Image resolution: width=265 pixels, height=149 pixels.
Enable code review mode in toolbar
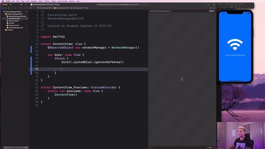[x=209, y=5]
